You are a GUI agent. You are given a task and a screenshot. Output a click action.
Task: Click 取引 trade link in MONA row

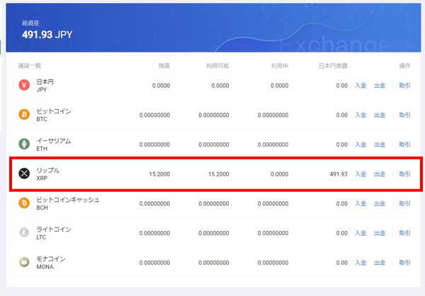[404, 263]
